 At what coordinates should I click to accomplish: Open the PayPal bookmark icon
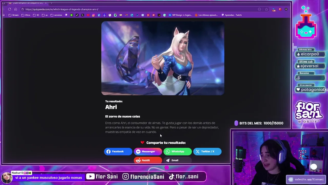(137, 15)
